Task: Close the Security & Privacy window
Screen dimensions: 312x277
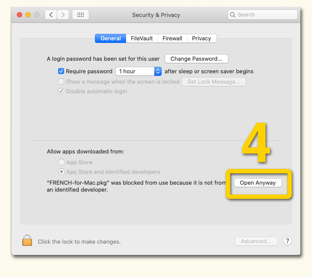Action: [19, 15]
